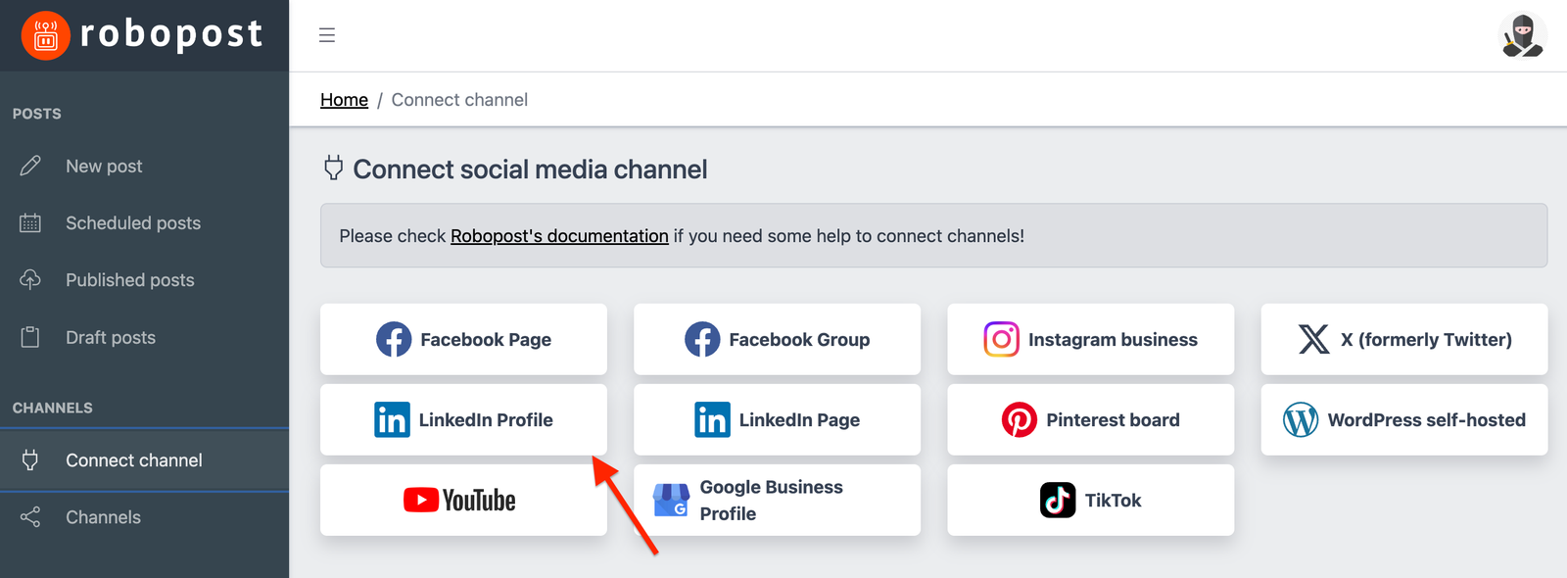The image size is (1567, 578).
Task: Click the plug icon beside Connect channel in sidebar
Action: pyautogui.click(x=30, y=460)
